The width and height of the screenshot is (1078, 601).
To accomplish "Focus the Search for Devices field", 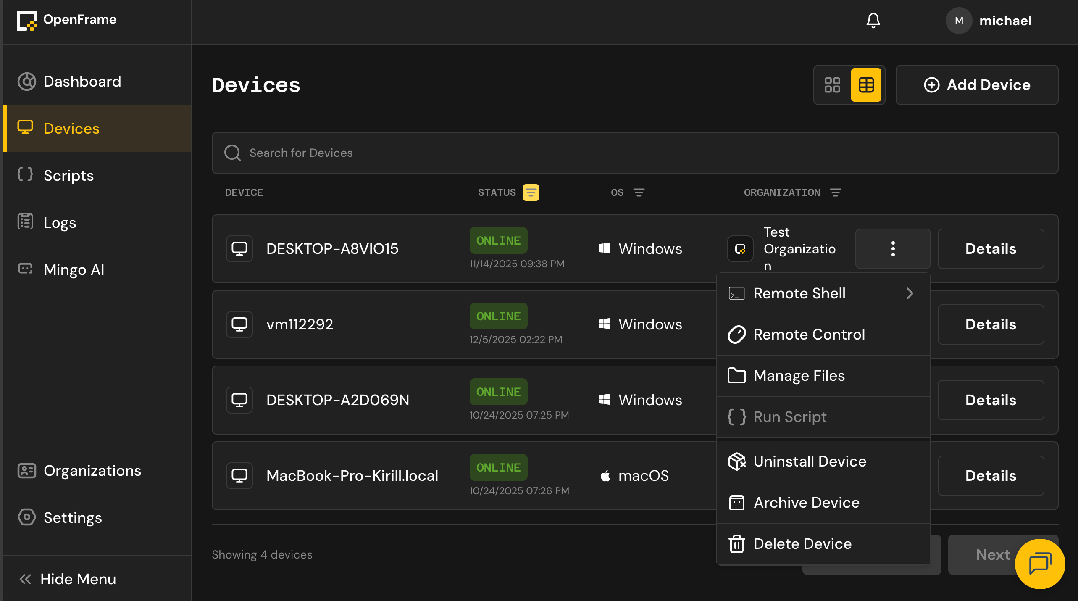I will (x=635, y=153).
